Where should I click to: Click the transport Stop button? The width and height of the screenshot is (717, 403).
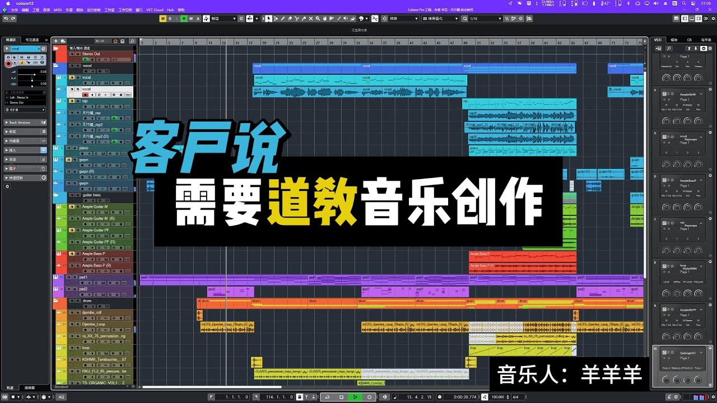(x=341, y=397)
